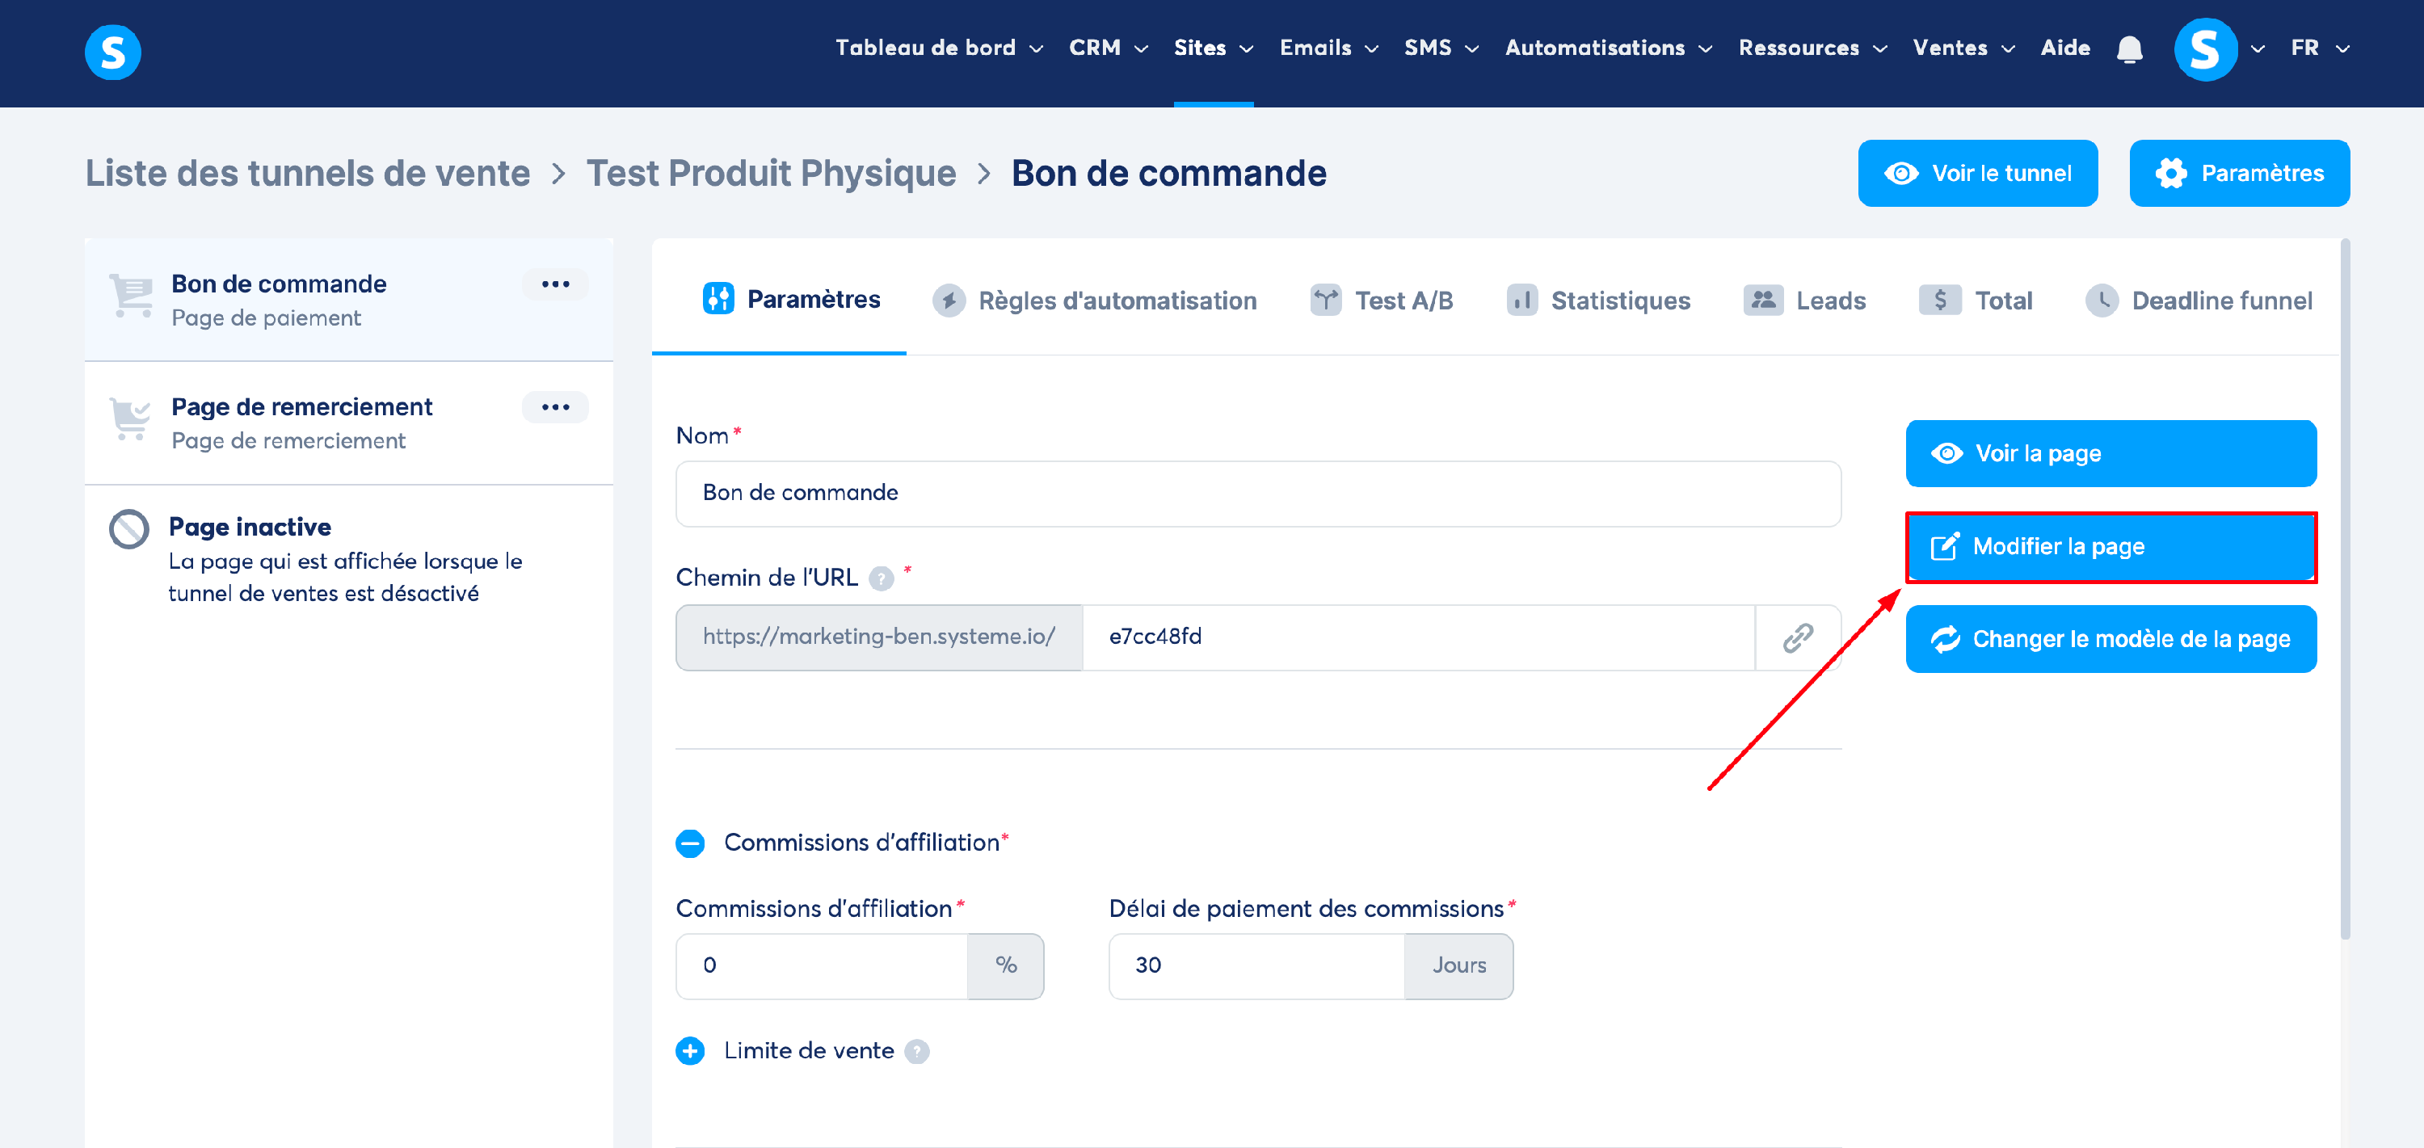The image size is (2424, 1148).
Task: Click into the Nom input field
Action: coord(1257,494)
